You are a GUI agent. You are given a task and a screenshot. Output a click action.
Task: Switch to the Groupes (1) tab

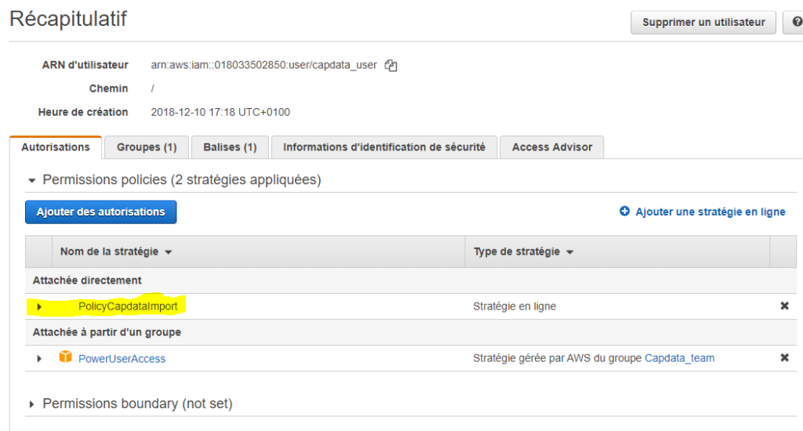[x=147, y=147]
